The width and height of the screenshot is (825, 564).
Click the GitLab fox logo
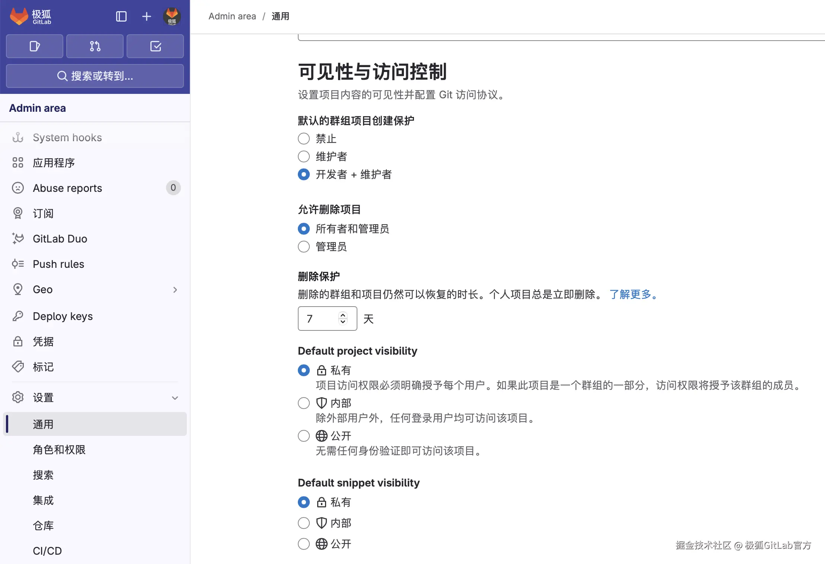(x=19, y=16)
